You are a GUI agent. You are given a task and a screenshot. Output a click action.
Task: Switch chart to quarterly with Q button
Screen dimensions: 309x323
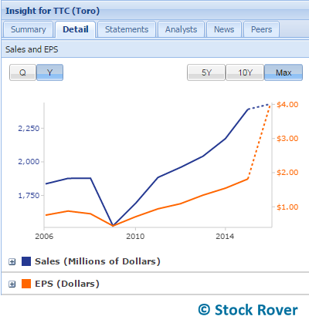[x=22, y=72]
